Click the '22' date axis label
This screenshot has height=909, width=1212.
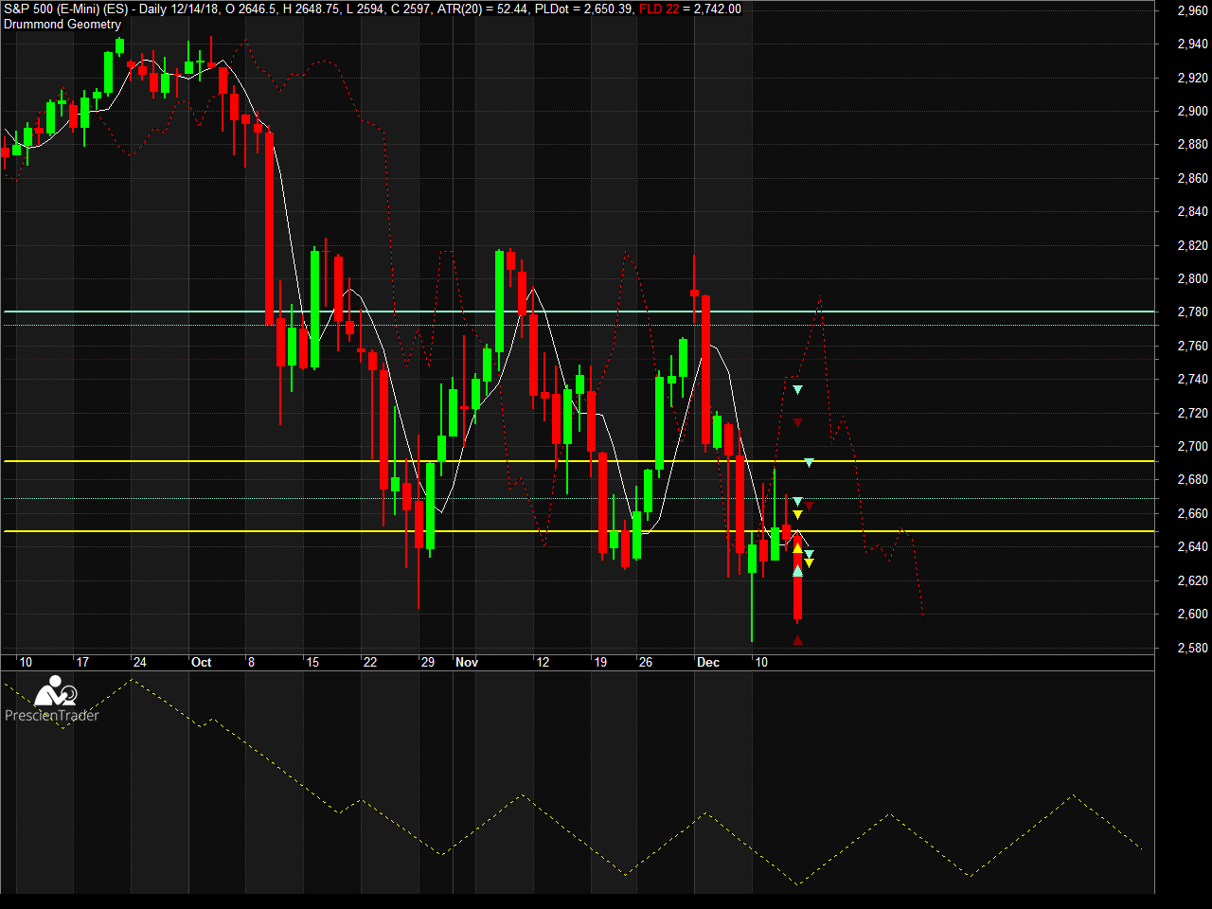(x=370, y=662)
